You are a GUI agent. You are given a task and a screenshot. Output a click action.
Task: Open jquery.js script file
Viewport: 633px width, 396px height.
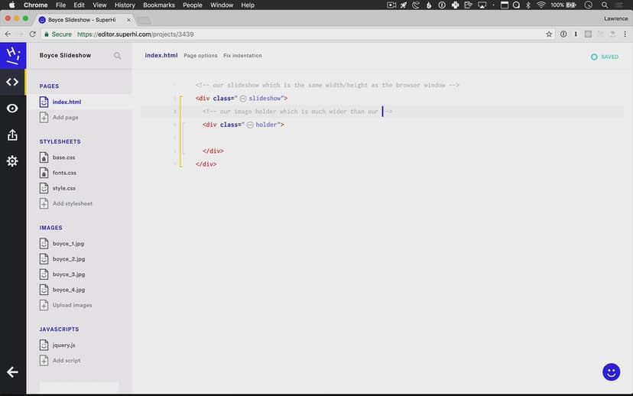pos(63,346)
